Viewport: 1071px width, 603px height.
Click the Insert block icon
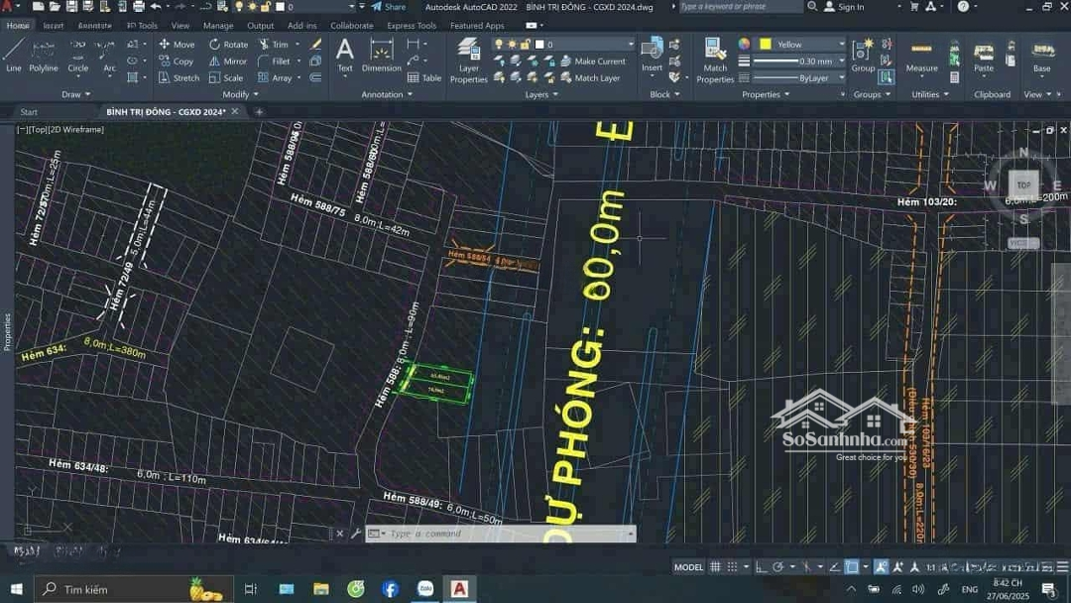652,55
